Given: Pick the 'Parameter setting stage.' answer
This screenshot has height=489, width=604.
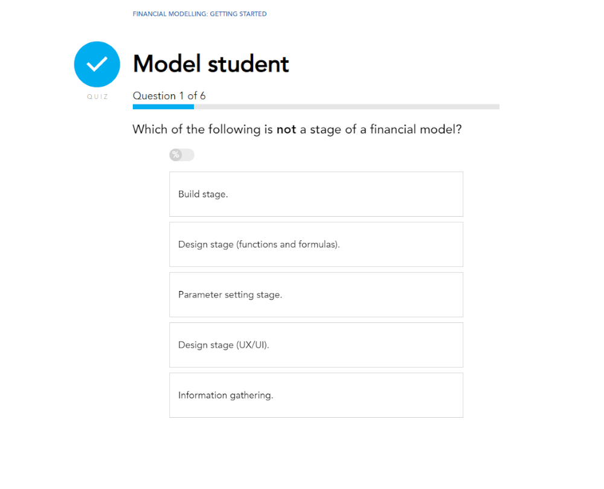Looking at the screenshot, I should pyautogui.click(x=316, y=295).
